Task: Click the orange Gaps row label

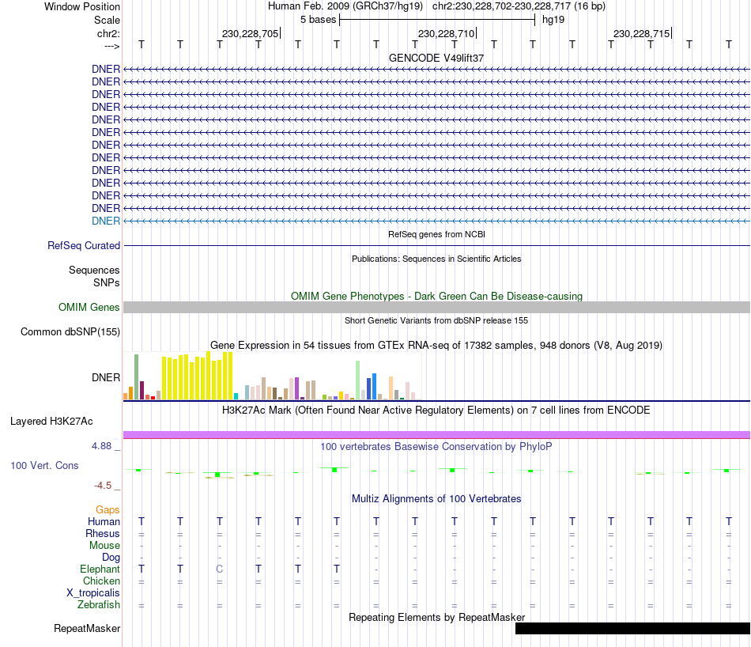Action: click(x=108, y=509)
